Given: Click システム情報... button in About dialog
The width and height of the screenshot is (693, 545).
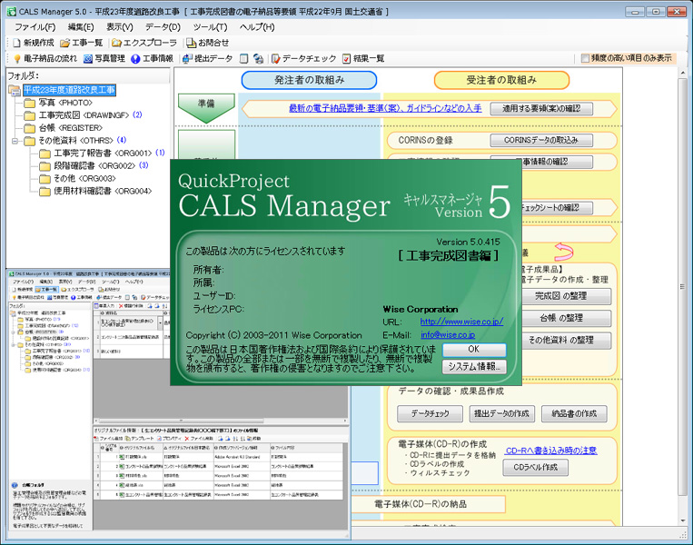Looking at the screenshot, I should (474, 366).
